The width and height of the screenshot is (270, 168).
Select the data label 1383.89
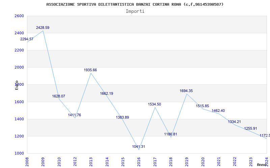click(x=123, y=117)
